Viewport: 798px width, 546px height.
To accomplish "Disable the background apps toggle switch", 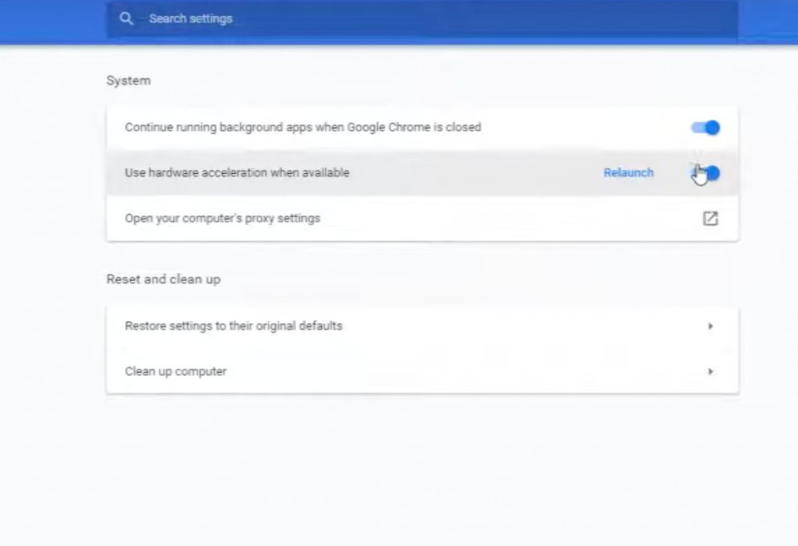I will point(705,128).
